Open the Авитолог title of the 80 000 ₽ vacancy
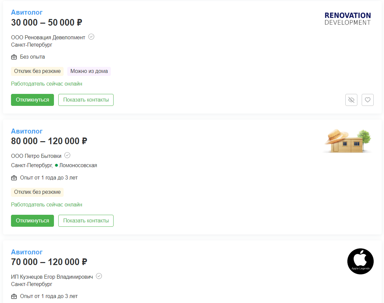The height and width of the screenshot is (303, 384). pos(27,131)
